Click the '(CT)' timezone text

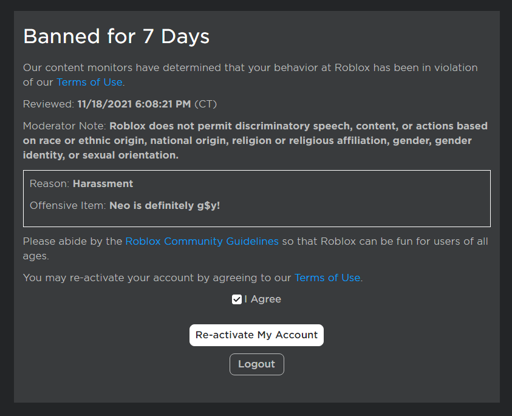click(205, 104)
